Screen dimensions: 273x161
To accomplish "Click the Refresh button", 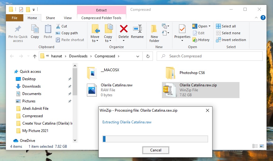I will 148,56.
